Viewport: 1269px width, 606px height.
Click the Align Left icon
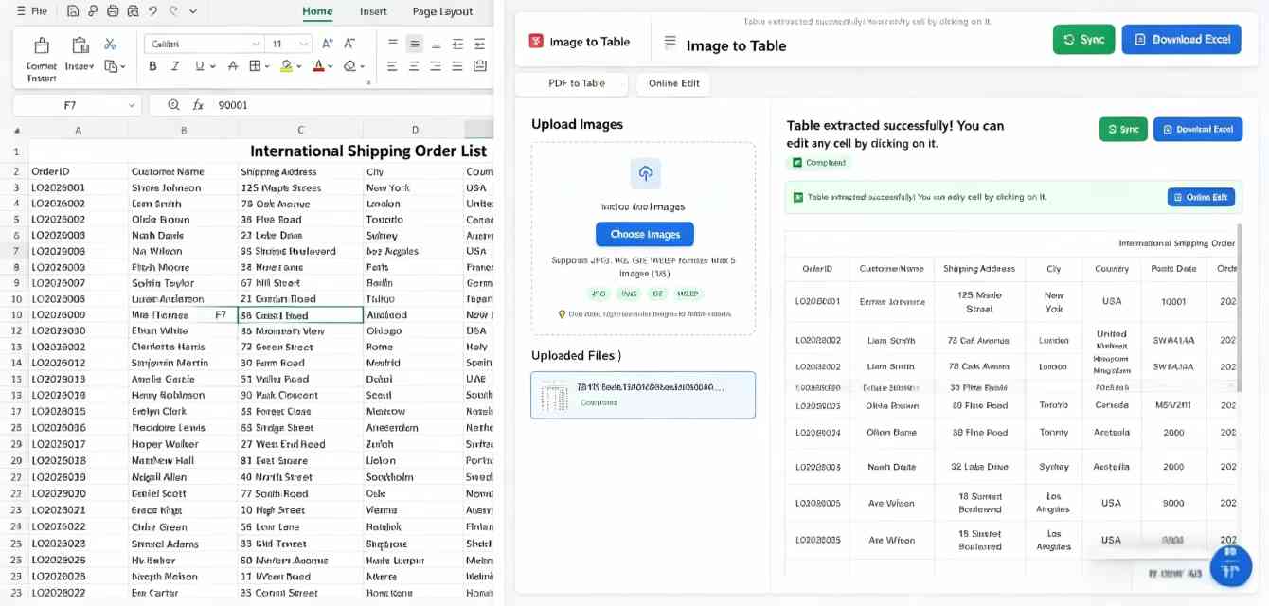[x=393, y=66]
